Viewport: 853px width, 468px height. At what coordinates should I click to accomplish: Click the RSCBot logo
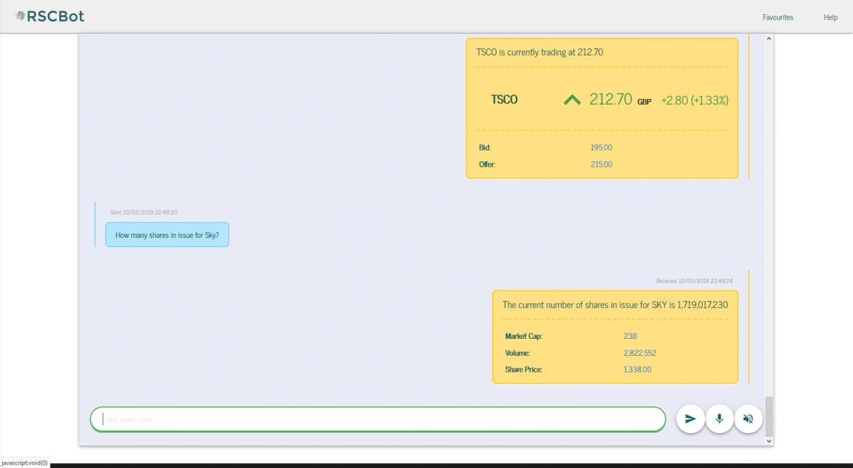coord(49,16)
